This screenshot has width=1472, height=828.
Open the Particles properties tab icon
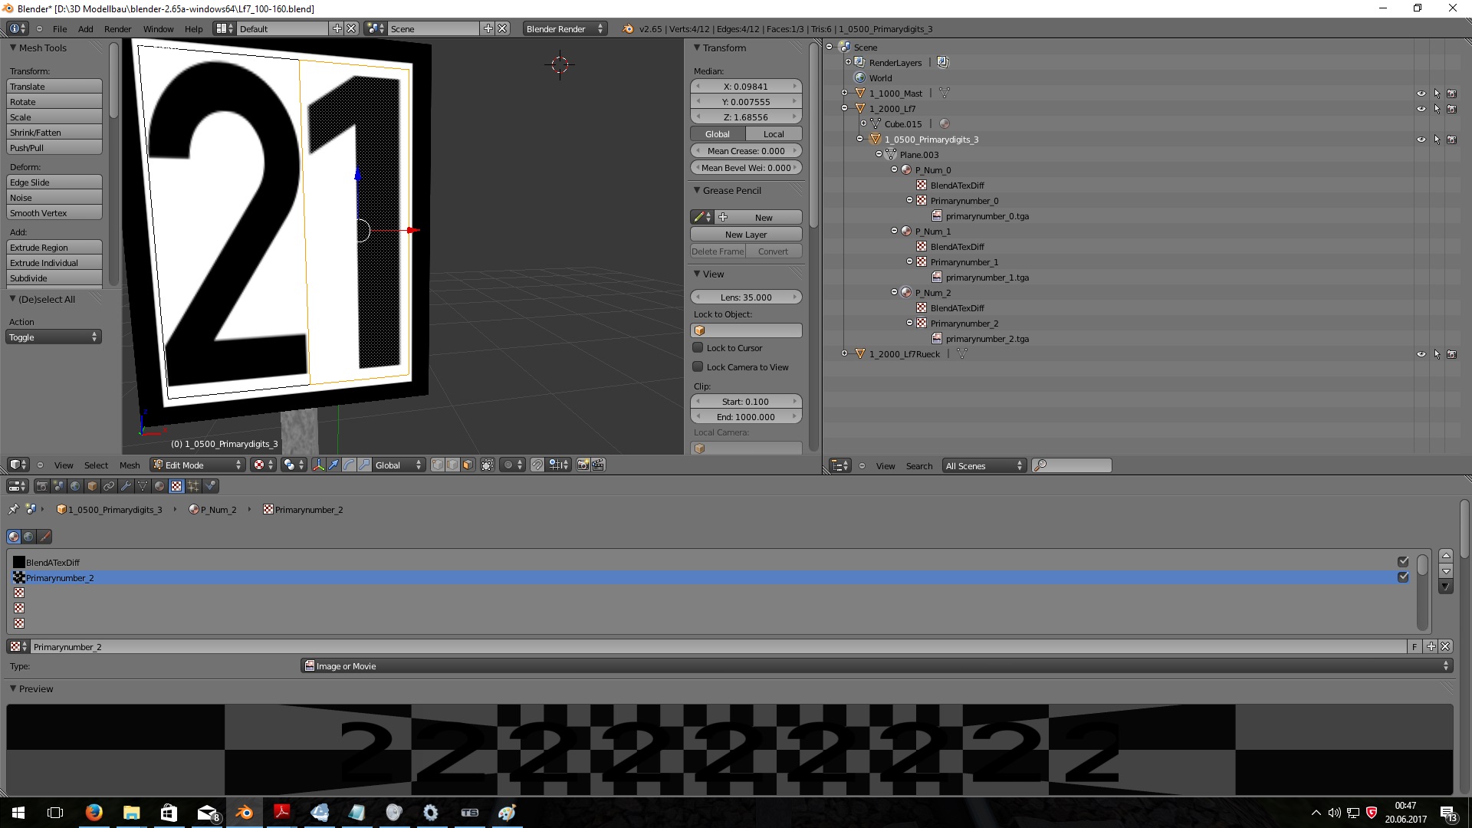point(193,486)
